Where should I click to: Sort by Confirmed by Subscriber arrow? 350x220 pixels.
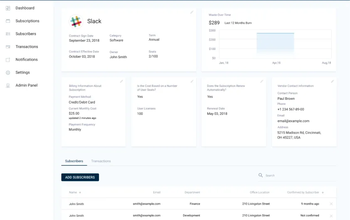(323, 192)
